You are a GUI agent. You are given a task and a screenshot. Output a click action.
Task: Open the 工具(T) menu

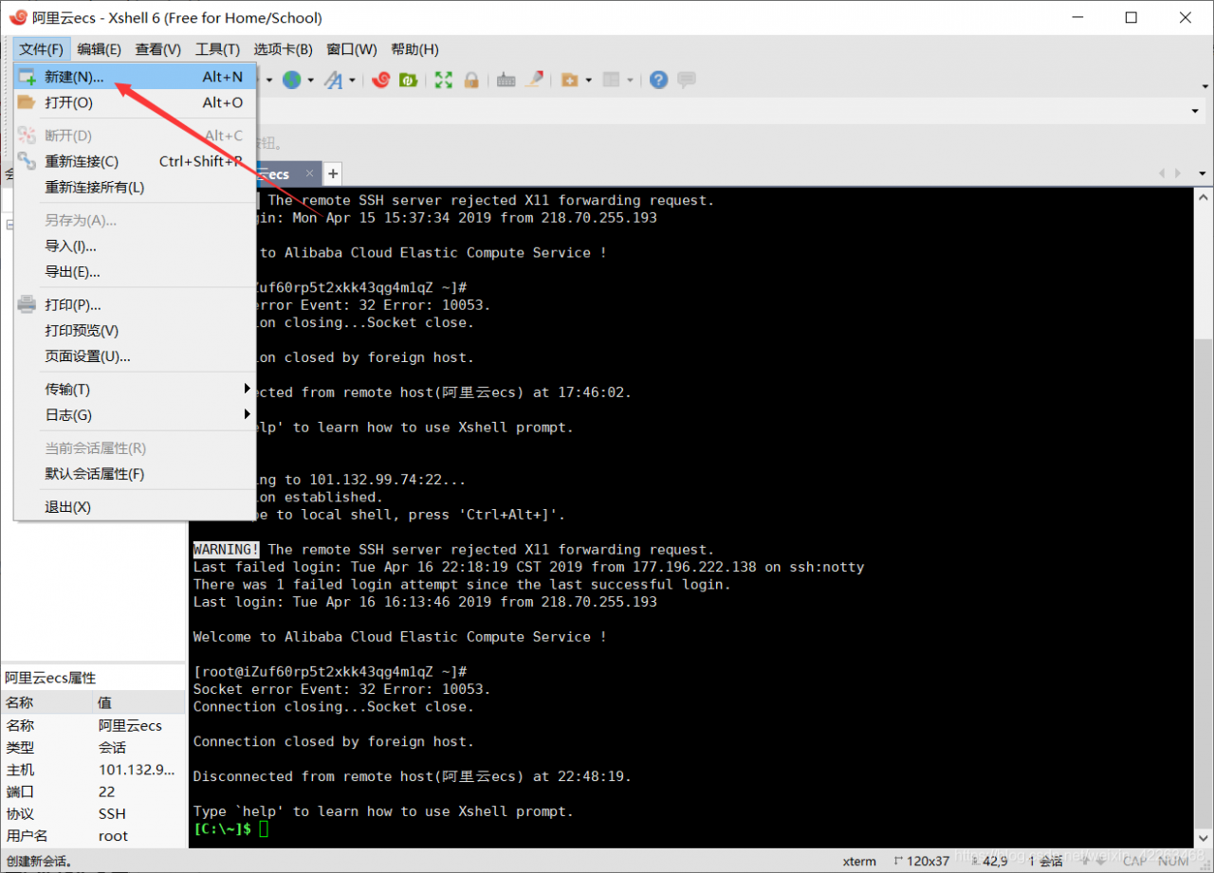click(217, 49)
